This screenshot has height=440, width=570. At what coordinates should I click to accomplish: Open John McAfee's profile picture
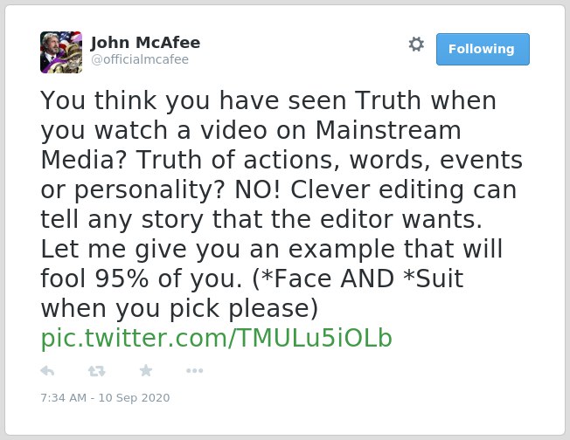tap(61, 52)
